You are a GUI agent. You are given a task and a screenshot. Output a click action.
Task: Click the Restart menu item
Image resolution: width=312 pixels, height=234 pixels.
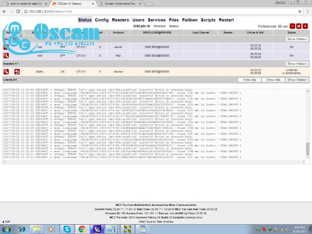coord(226,20)
